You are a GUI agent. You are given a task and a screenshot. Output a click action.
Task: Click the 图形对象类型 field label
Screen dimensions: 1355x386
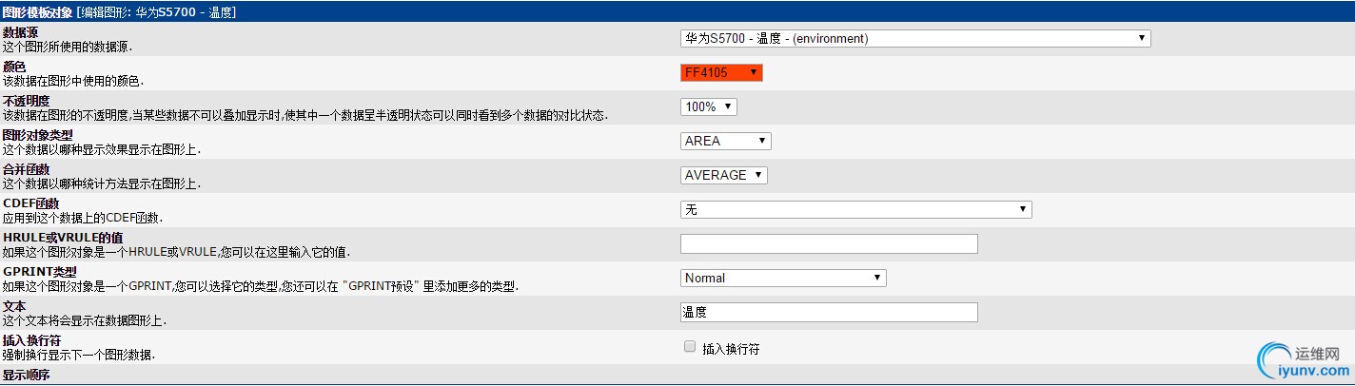(38, 135)
